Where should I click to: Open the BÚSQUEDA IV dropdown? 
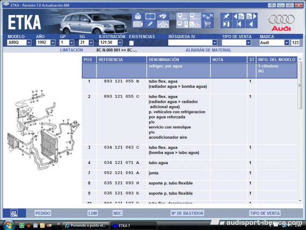click(x=215, y=43)
